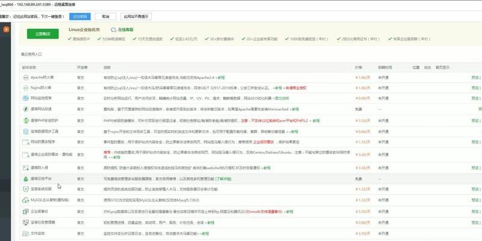482x241 pixels.
Task: Open the 教程 link in Apache防火墙 row
Action: point(221,78)
